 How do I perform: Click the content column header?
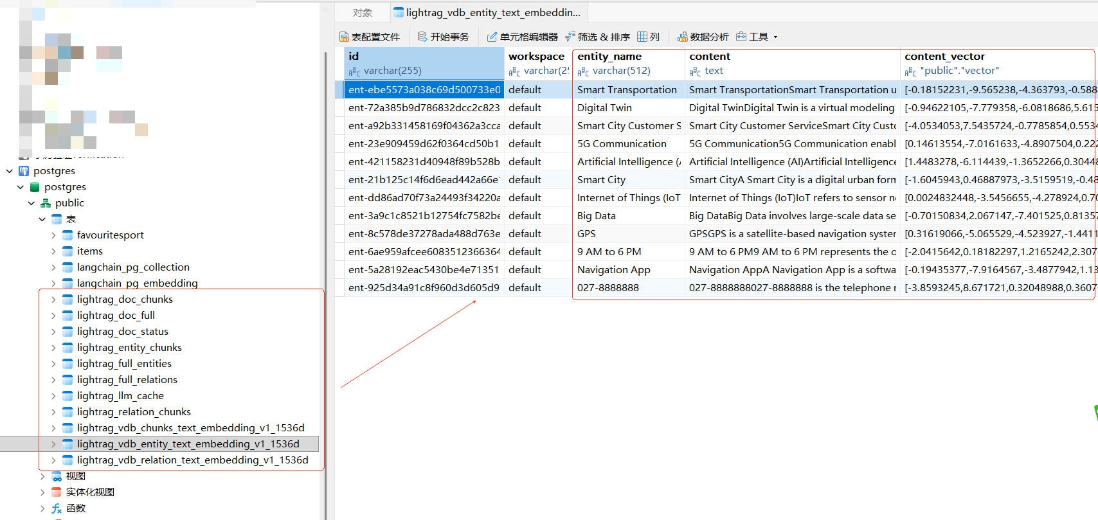point(793,64)
